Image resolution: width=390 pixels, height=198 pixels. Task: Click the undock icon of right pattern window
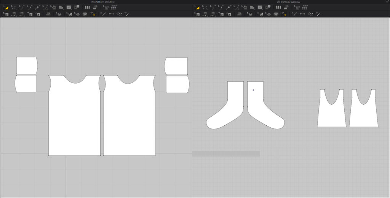[x=387, y=2]
